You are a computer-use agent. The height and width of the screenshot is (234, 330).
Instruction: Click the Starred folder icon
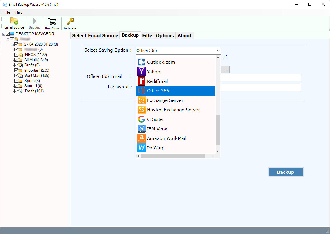click(x=20, y=86)
